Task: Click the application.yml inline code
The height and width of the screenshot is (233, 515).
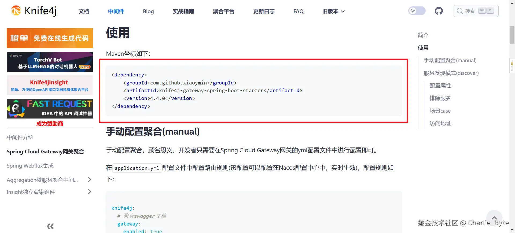Action: pyautogui.click(x=137, y=168)
